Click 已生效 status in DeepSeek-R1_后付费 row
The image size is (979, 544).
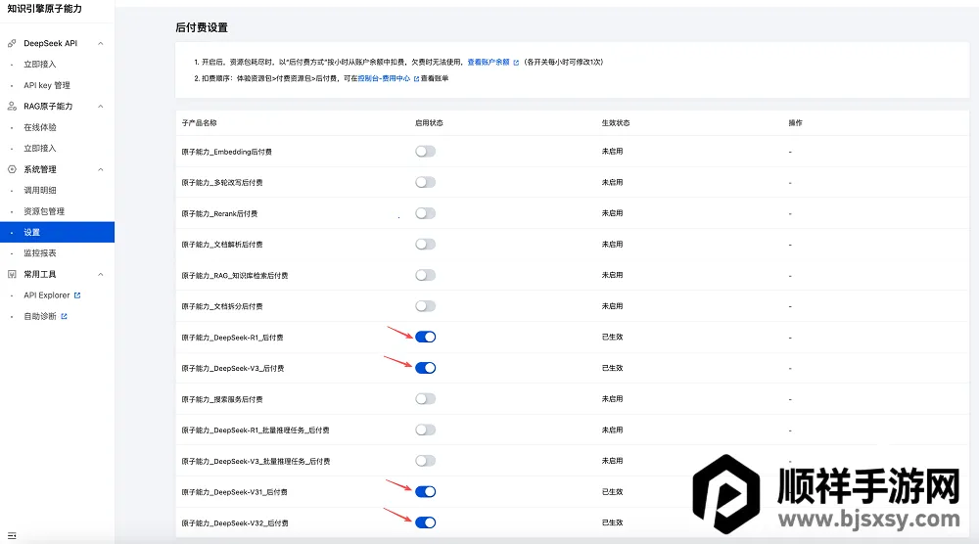(x=613, y=337)
